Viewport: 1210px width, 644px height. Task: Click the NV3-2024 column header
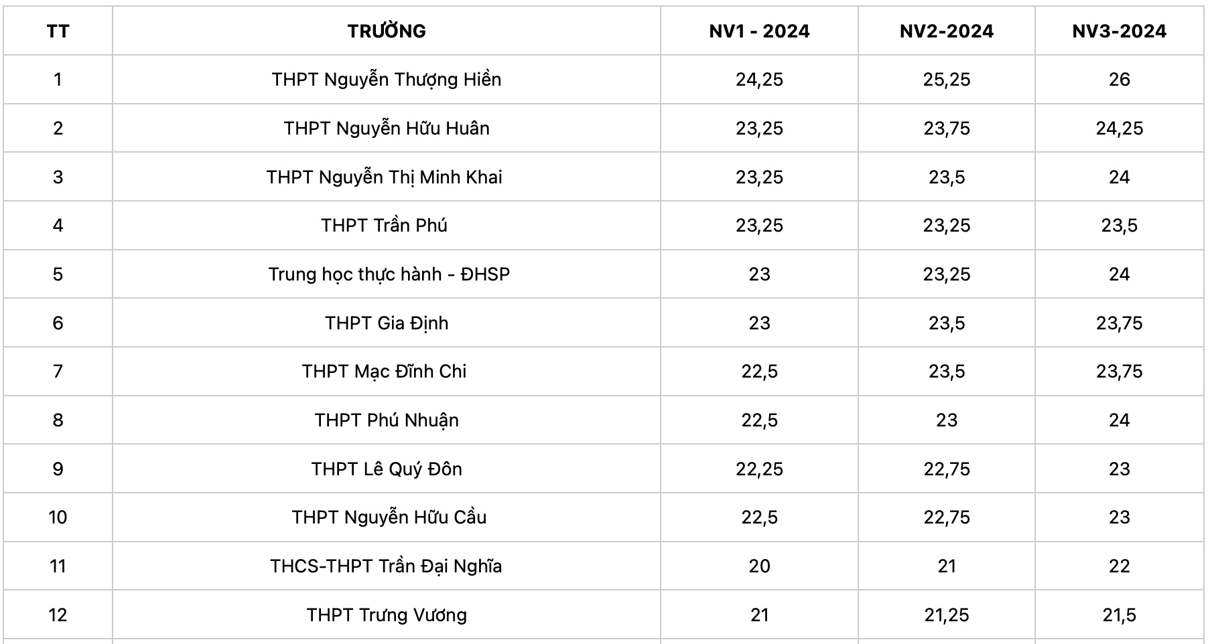pyautogui.click(x=1119, y=31)
